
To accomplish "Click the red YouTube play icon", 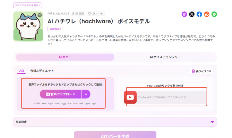I will 130,97.
